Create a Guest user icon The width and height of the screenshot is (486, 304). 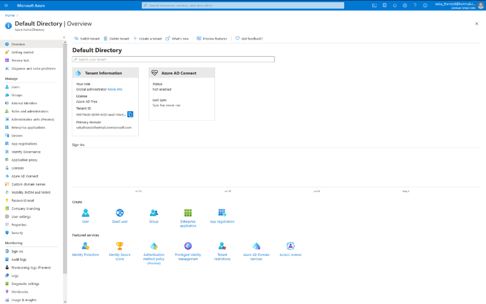tap(120, 213)
